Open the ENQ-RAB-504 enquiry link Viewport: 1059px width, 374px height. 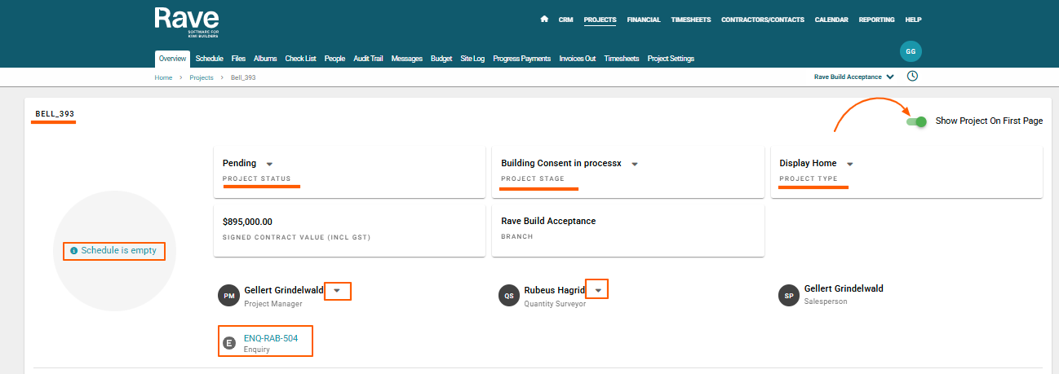[271, 338]
